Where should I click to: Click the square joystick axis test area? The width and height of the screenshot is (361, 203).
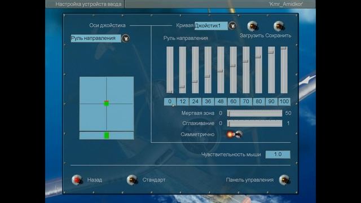(107, 104)
